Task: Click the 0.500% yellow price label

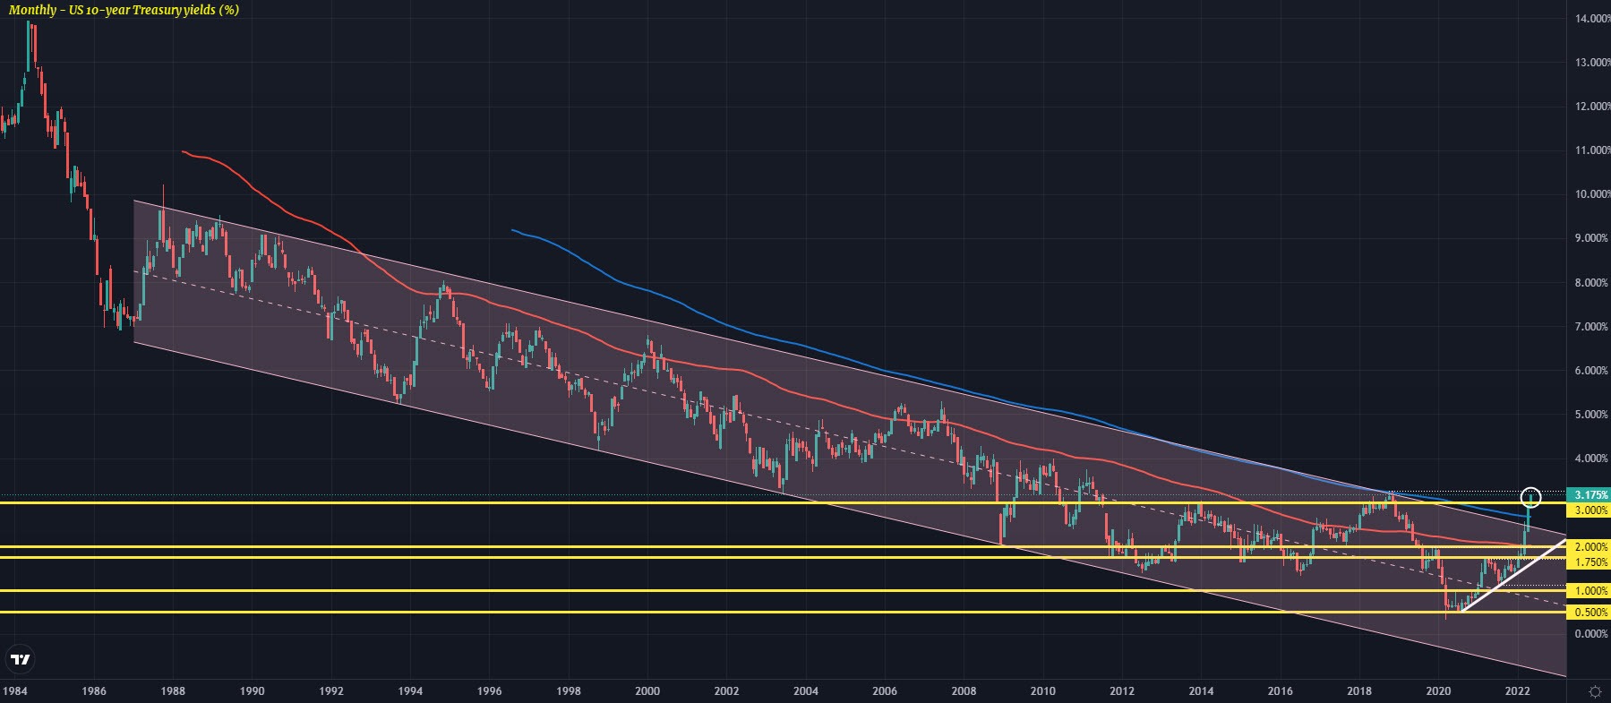Action: pos(1590,613)
